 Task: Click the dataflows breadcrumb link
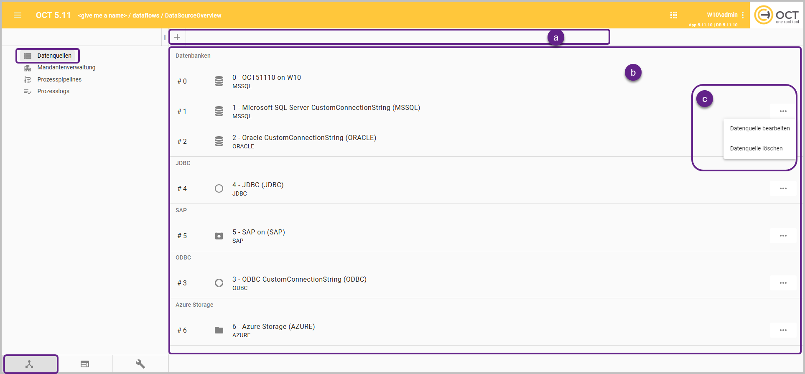tap(145, 15)
